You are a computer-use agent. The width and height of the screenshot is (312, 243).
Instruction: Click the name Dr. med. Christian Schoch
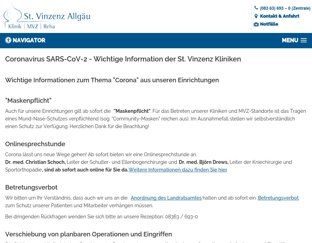(35, 162)
